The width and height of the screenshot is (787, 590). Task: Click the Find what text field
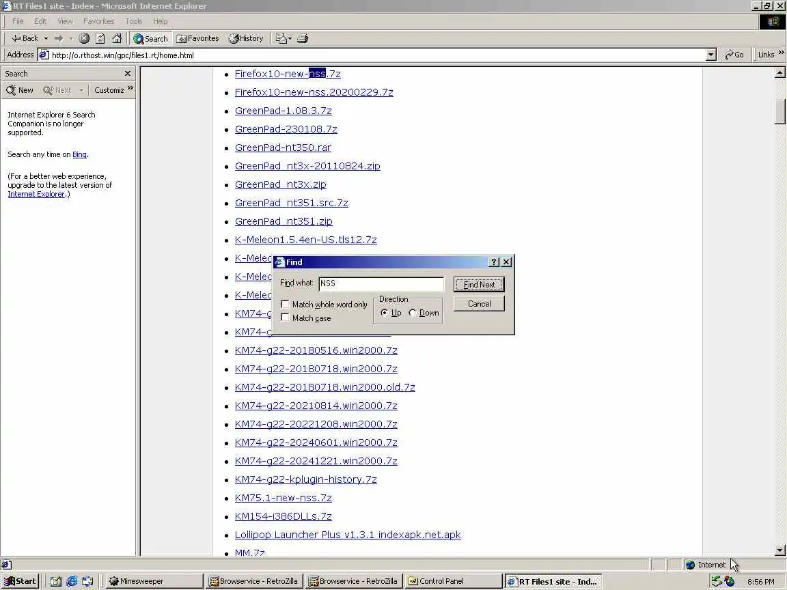click(381, 283)
